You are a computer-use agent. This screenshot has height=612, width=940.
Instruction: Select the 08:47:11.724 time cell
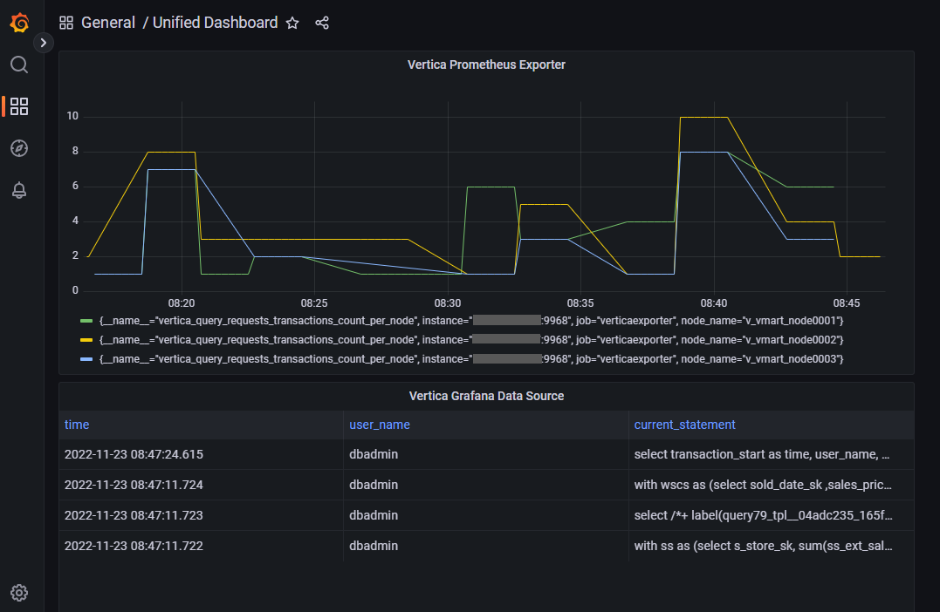(x=201, y=485)
